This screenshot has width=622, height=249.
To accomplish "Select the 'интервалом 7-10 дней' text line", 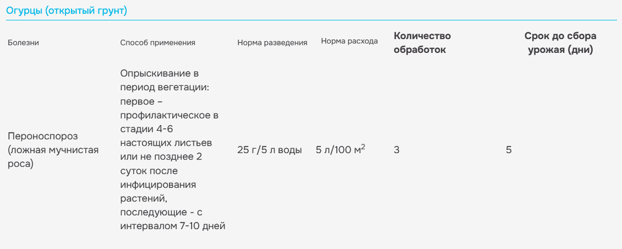I will click(173, 227).
